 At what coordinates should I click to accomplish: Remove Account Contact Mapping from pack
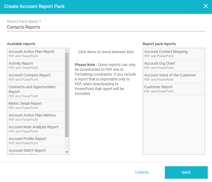pyautogui.click(x=173, y=54)
